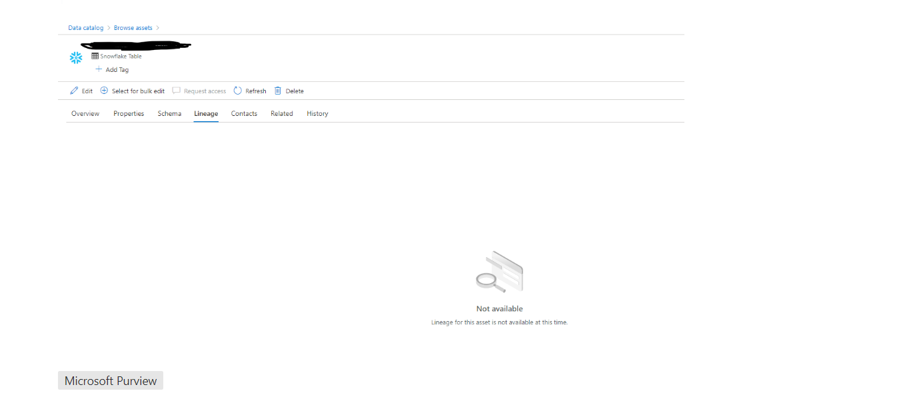The width and height of the screenshot is (903, 403).
Task: Click the Snowflake Table type label
Action: coord(121,57)
